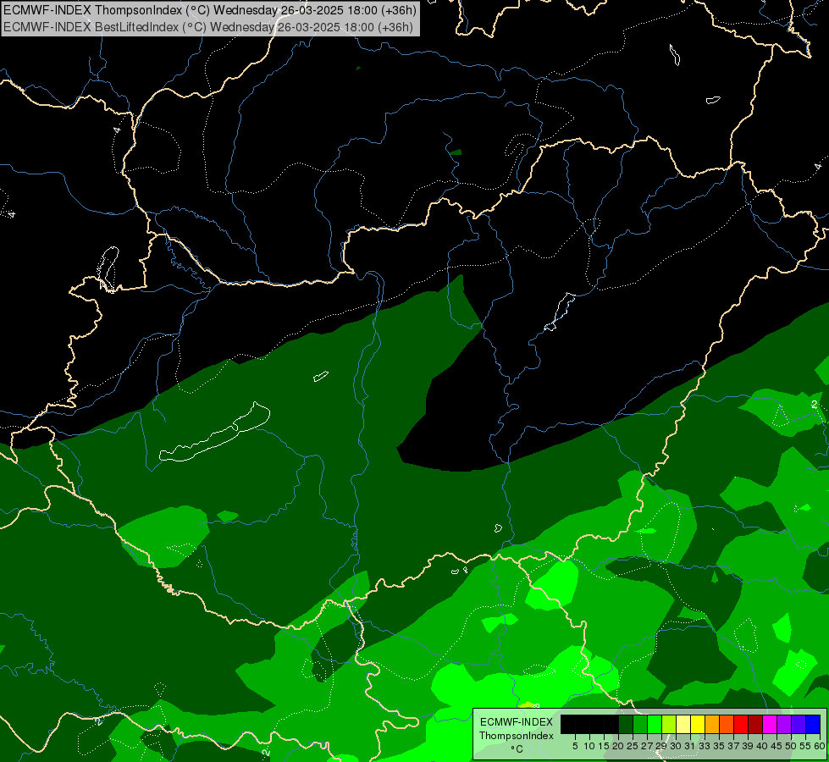Screen dimensions: 829x762
Task: Click the legend tick value '5'
Action: [x=575, y=746]
